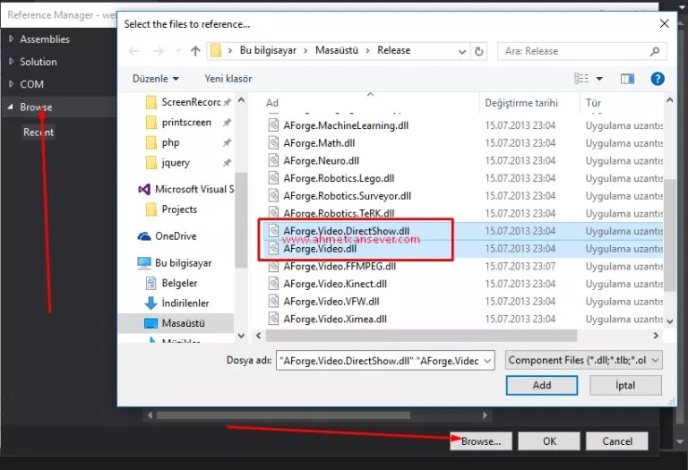The image size is (688, 470).
Task: Open the address bar history dropdown
Action: click(x=461, y=51)
